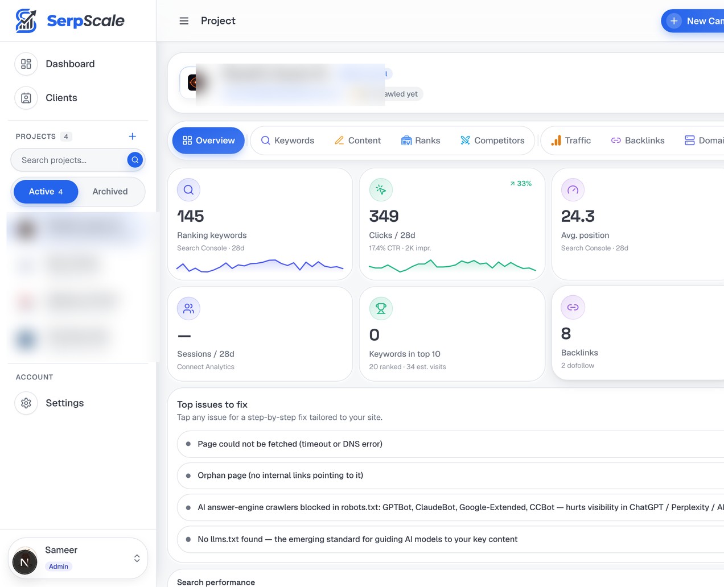
Task: Open the 145 Ranking keywords card
Action: click(260, 224)
